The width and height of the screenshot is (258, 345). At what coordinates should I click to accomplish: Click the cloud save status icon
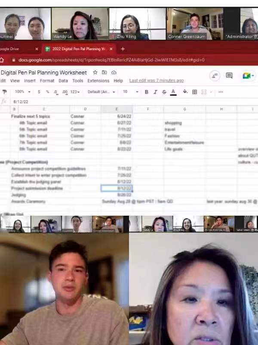coord(114,72)
